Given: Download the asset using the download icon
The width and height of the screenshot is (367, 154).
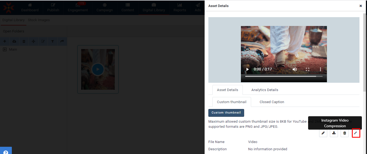Looking at the screenshot, I should coord(334,133).
